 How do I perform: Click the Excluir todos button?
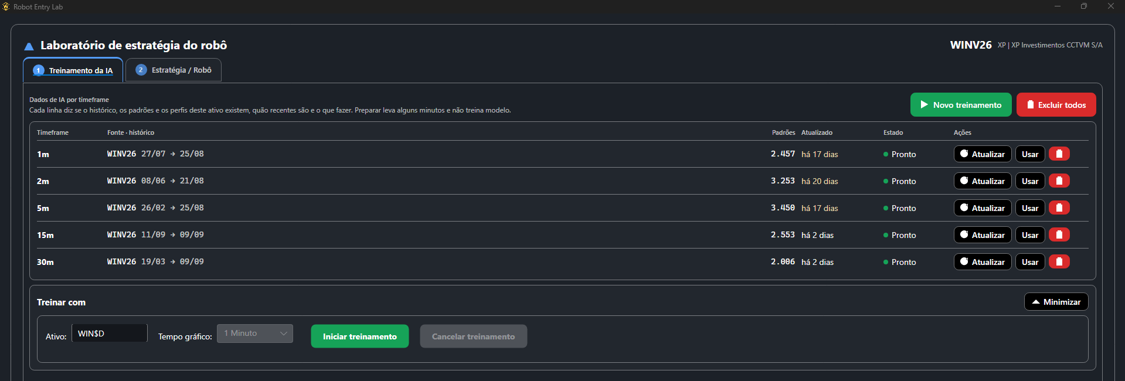[1056, 105]
